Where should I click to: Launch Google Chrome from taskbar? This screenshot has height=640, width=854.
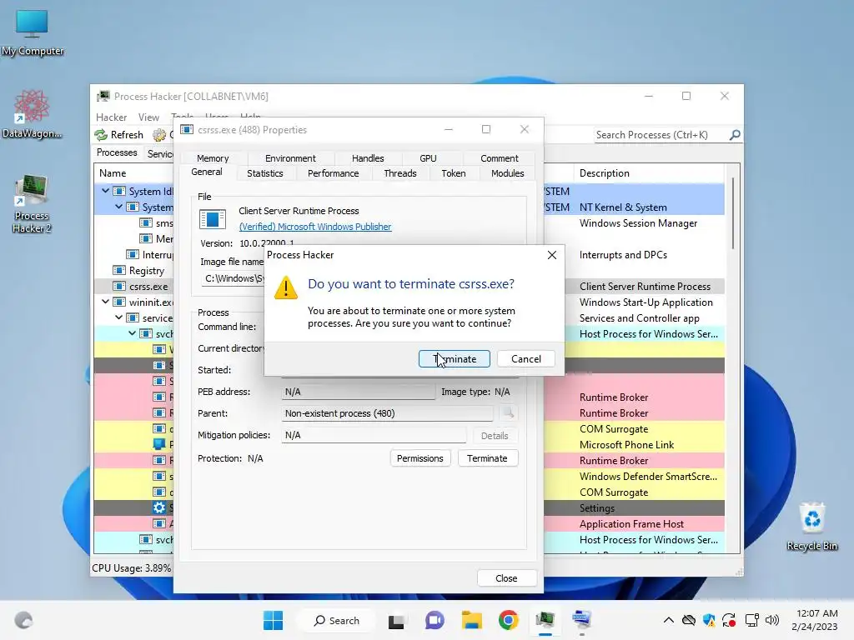508,620
